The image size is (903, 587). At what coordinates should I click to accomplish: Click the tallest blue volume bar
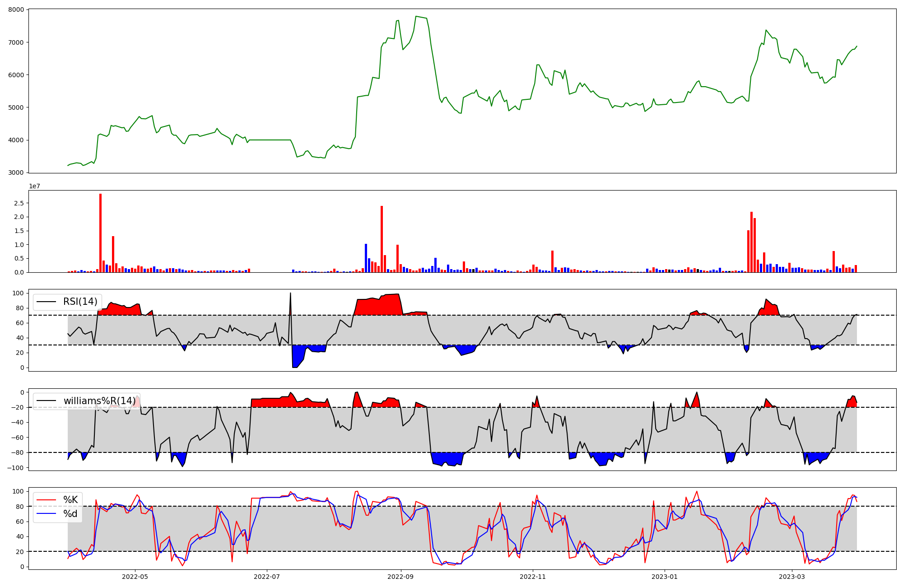tap(366, 258)
